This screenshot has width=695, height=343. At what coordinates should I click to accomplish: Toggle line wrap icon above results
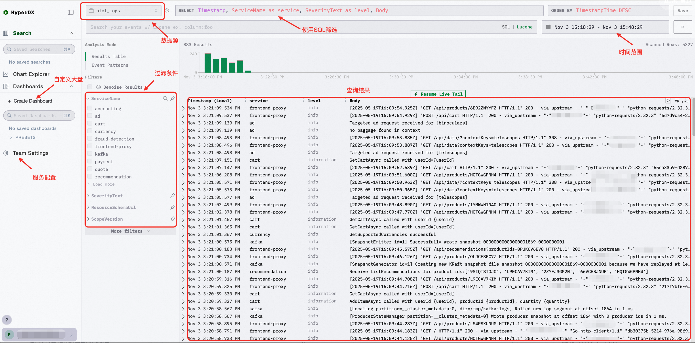point(676,101)
